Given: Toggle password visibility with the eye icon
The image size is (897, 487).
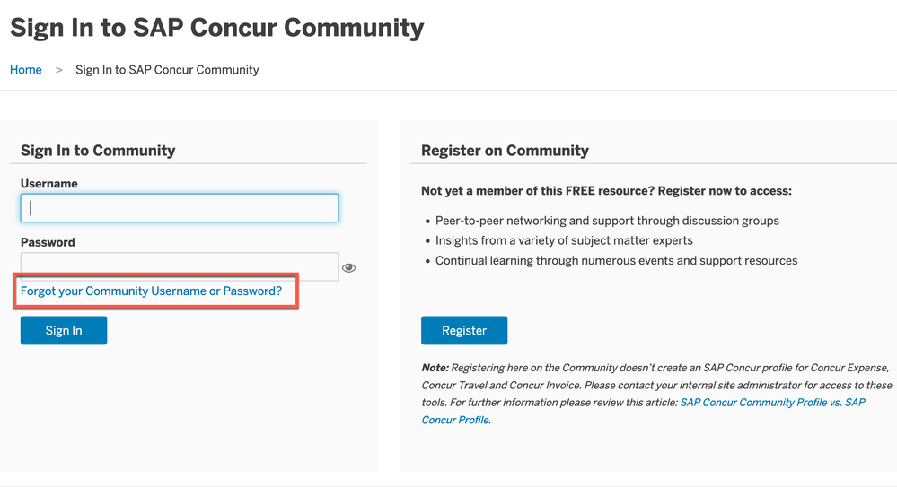Looking at the screenshot, I should [x=348, y=267].
